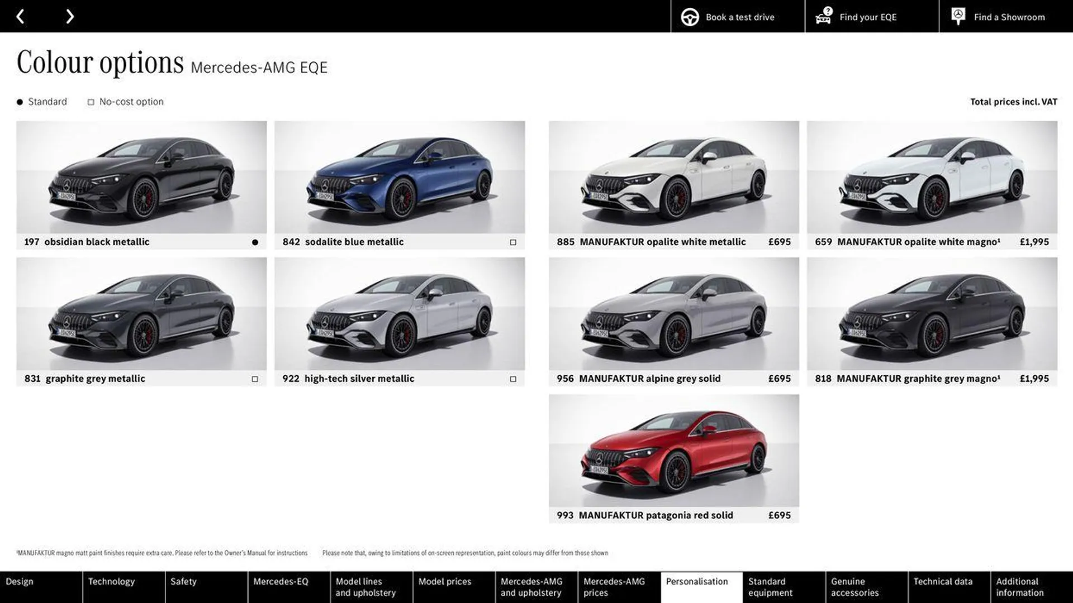Click '818 MANUFAKTUR graphite grey magno' label
Screen dimensions: 1073x603
click(x=908, y=379)
